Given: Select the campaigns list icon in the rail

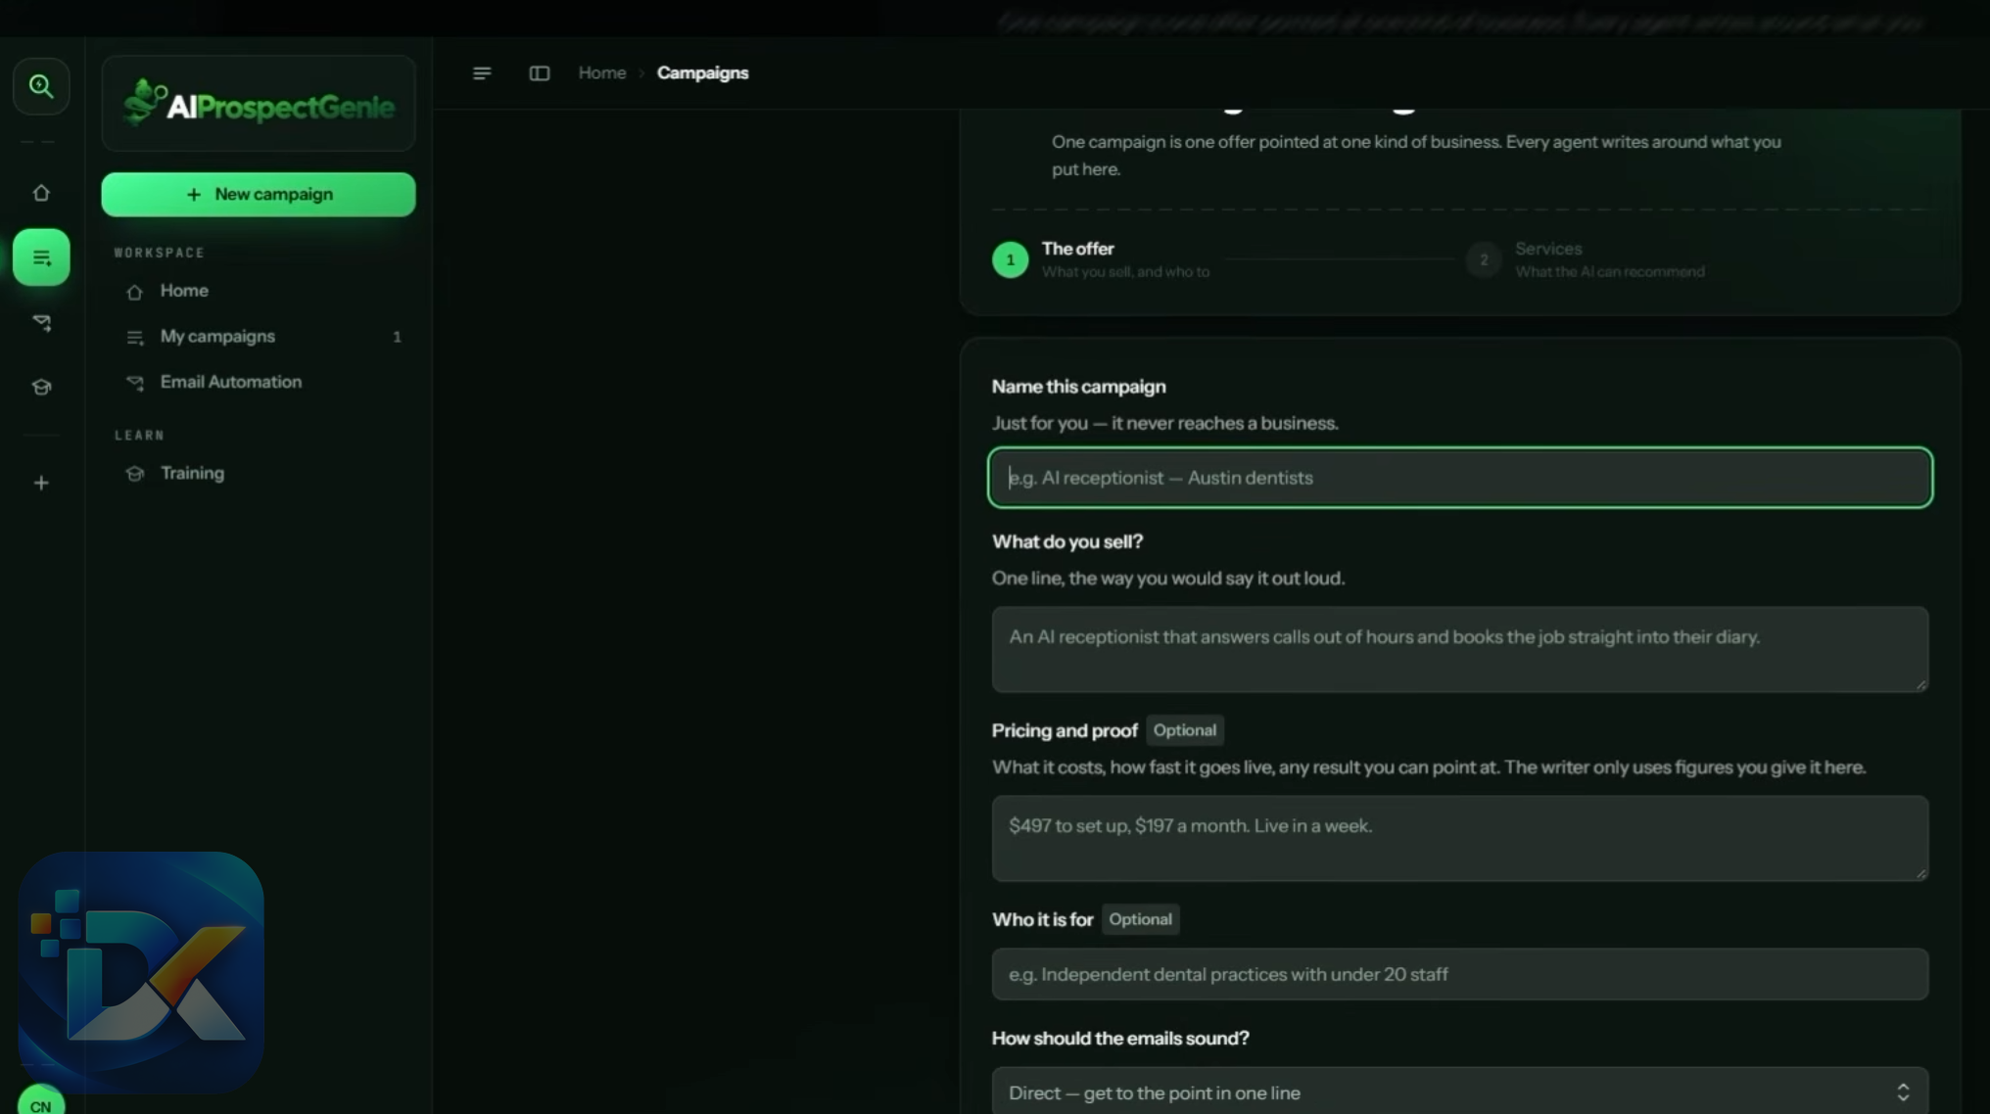Looking at the screenshot, I should (41, 257).
